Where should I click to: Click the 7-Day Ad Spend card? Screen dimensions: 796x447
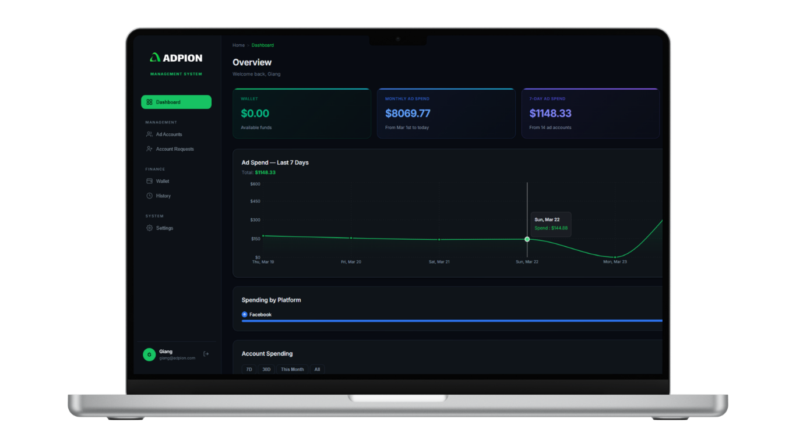point(590,113)
